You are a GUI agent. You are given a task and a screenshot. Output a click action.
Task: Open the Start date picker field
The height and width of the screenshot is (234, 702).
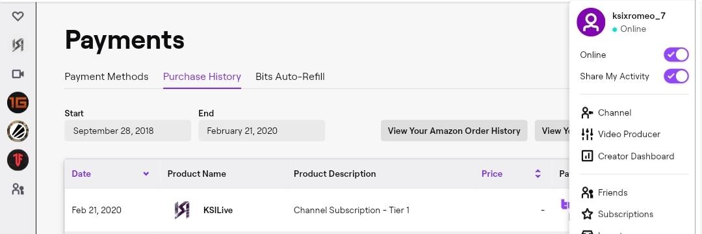pyautogui.click(x=127, y=131)
